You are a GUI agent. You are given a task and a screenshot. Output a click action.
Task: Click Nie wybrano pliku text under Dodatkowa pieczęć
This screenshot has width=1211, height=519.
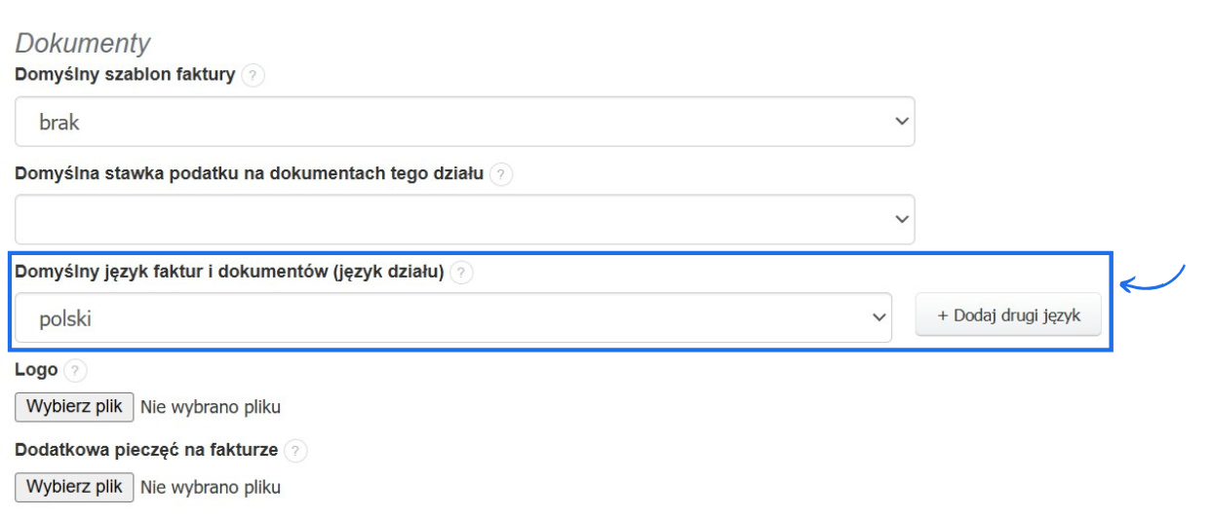coord(211,487)
